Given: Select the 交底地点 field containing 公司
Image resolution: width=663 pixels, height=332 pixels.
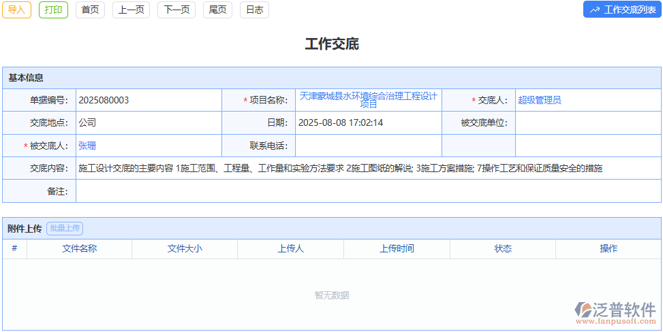Looking at the screenshot, I should pos(149,122).
